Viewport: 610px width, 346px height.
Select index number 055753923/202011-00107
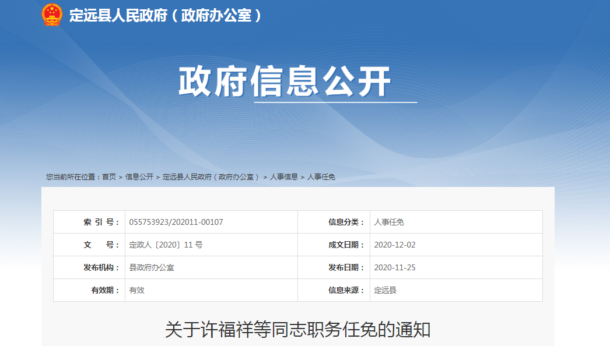pyautogui.click(x=176, y=222)
